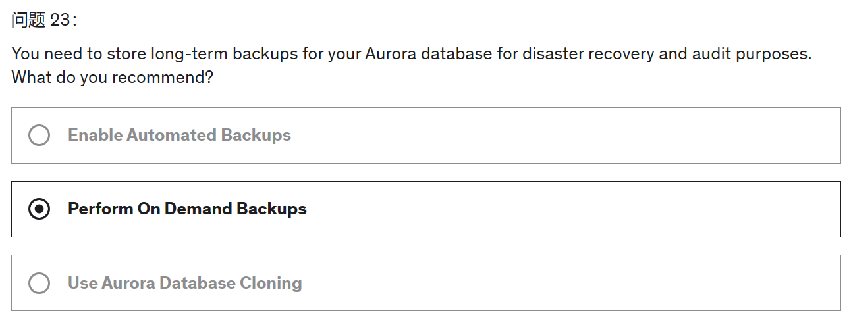The image size is (849, 321).
Task: Click the "Use Aurora Database Cloning" label text
Action: click(x=184, y=284)
